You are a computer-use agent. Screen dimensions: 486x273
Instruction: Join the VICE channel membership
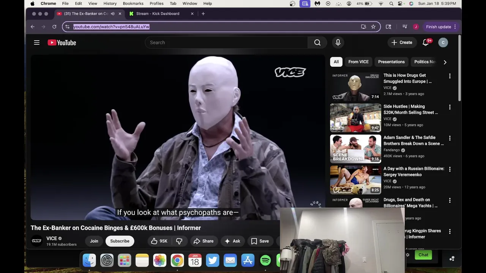click(x=94, y=241)
